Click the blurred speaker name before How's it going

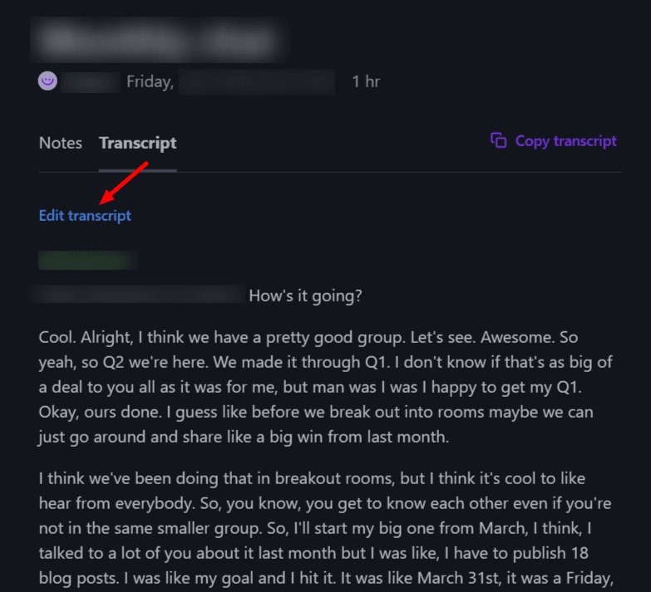(138, 294)
